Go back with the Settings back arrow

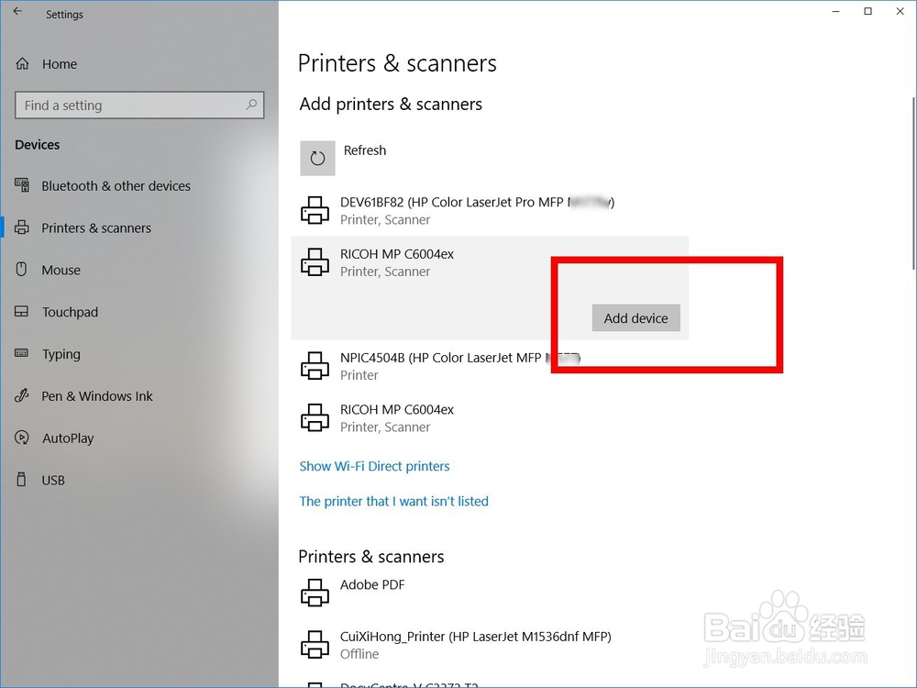click(17, 11)
